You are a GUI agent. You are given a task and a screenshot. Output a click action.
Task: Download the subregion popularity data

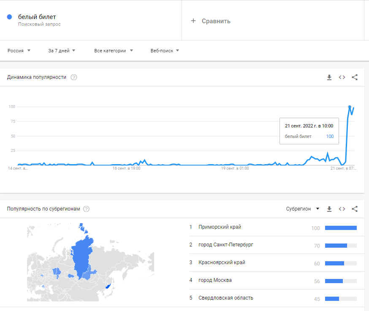point(329,208)
